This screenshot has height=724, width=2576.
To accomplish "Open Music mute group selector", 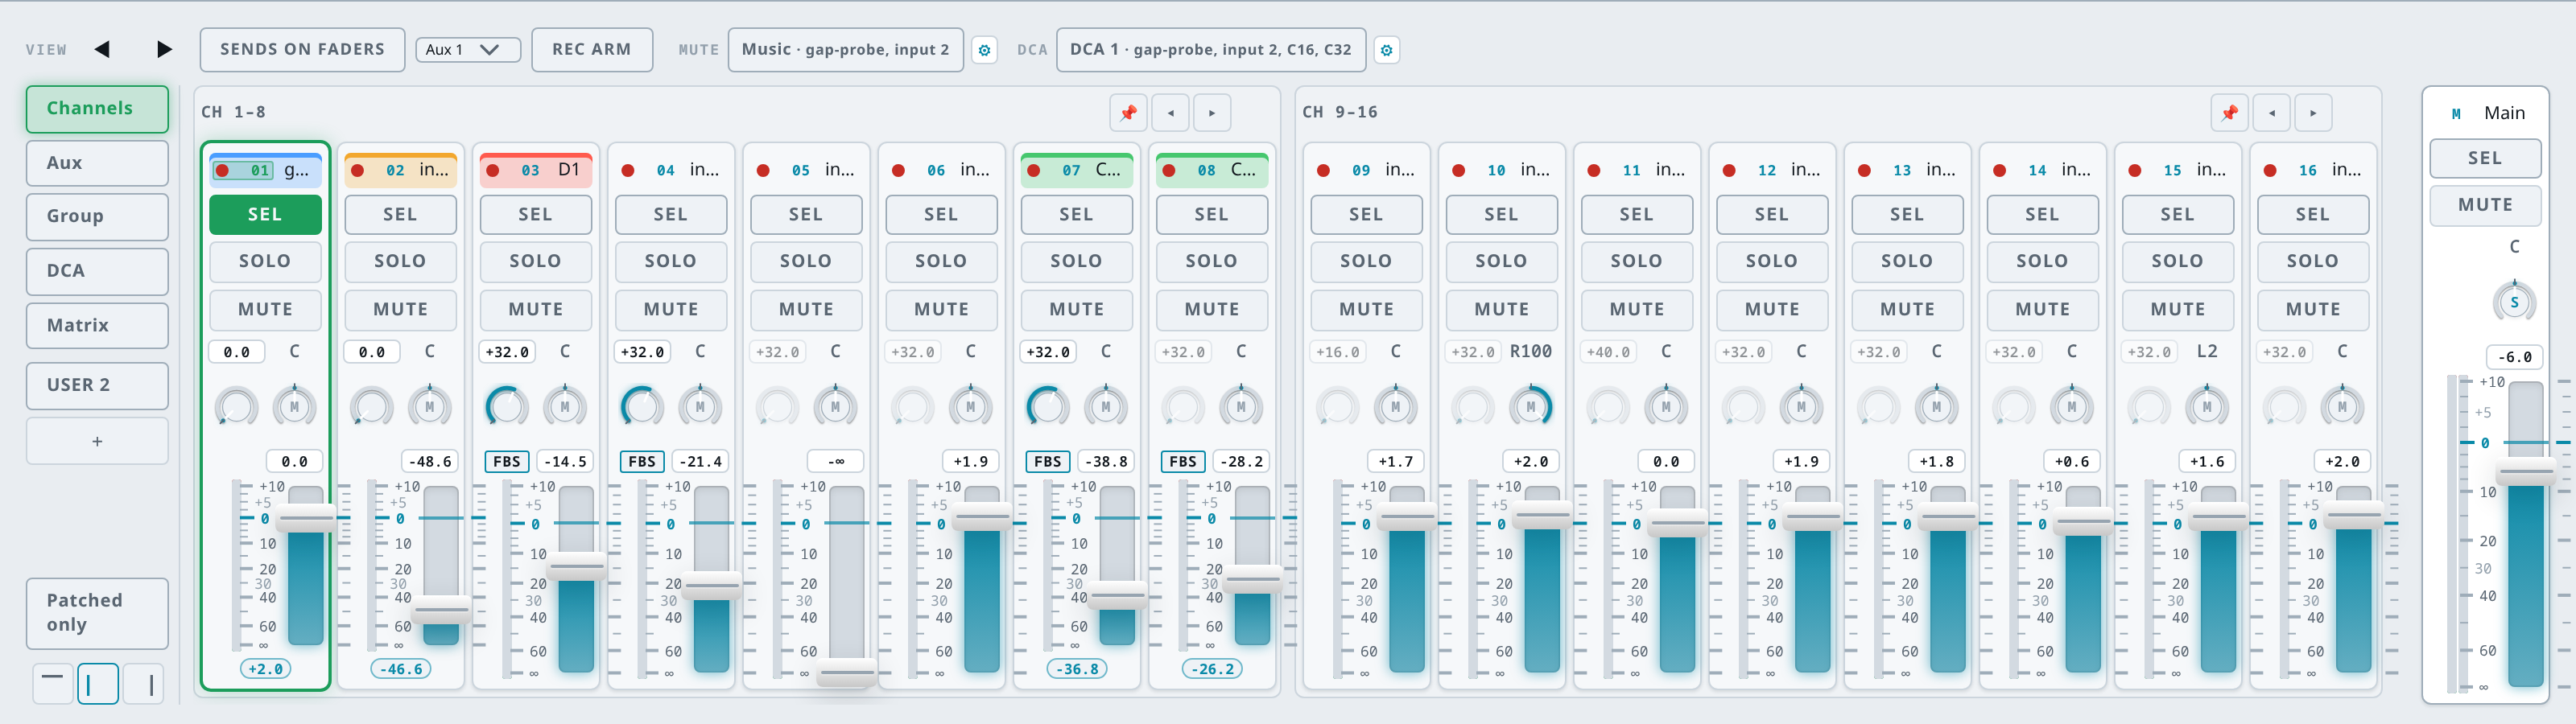I will [845, 50].
